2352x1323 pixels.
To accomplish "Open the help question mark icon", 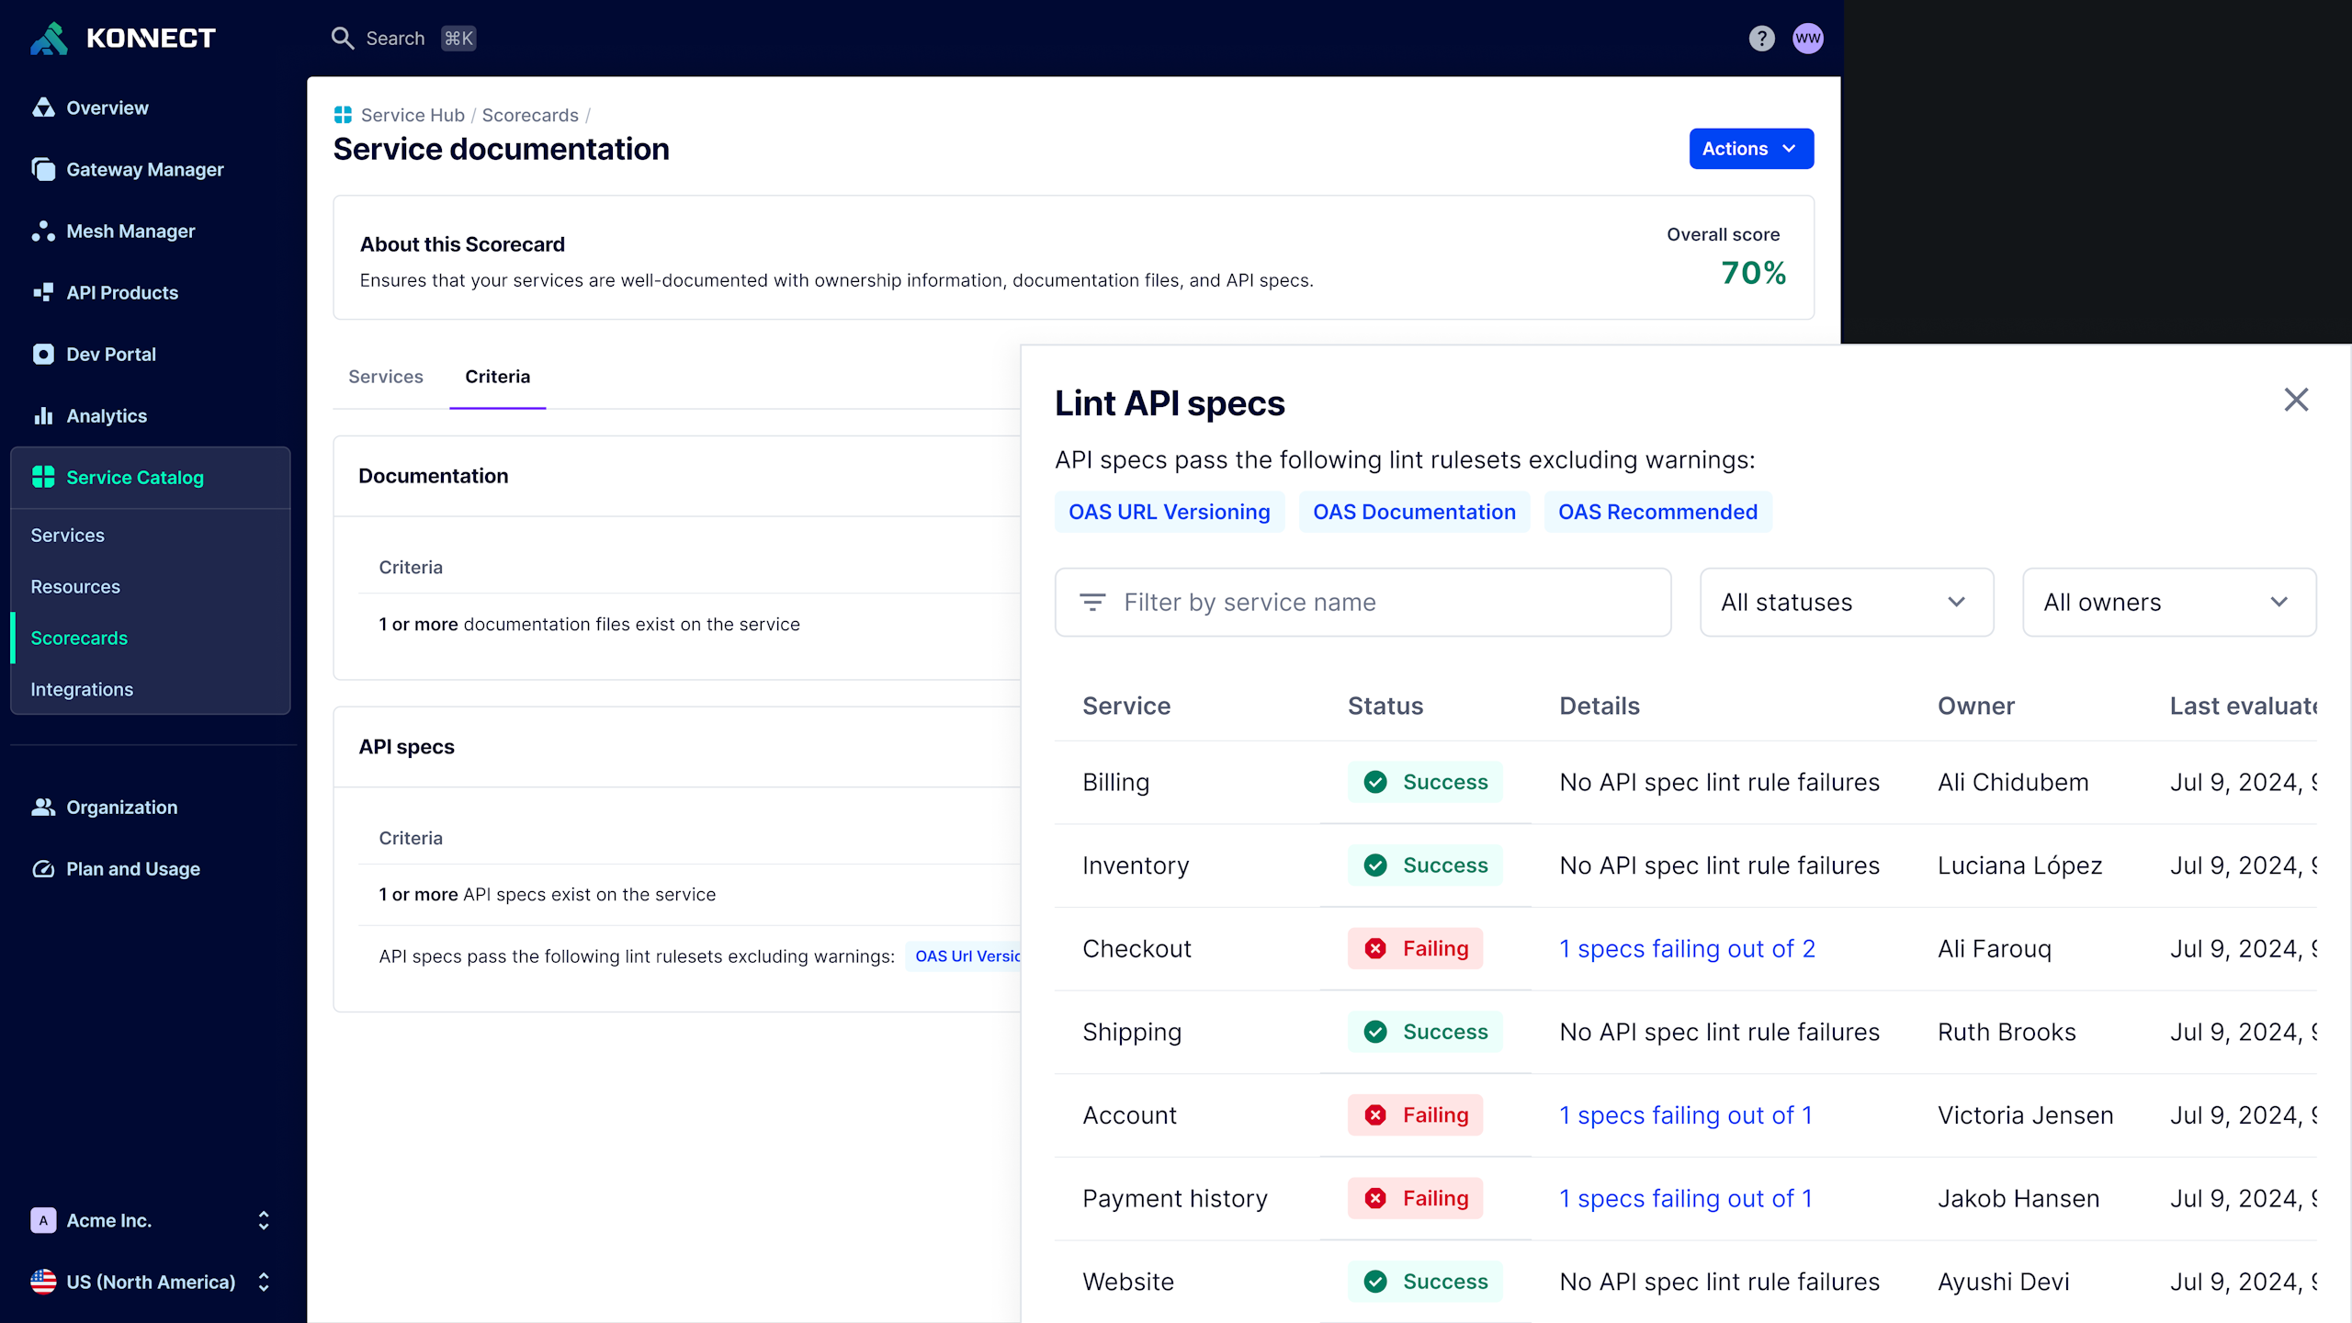I will 1761,38.
